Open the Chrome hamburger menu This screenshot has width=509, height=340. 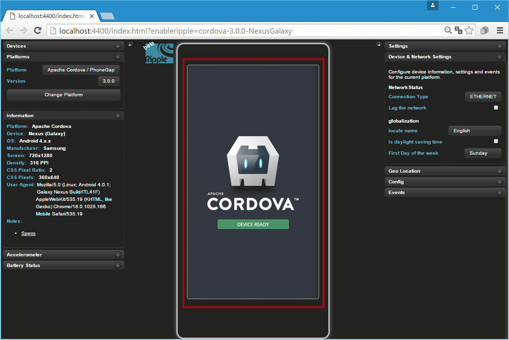500,30
